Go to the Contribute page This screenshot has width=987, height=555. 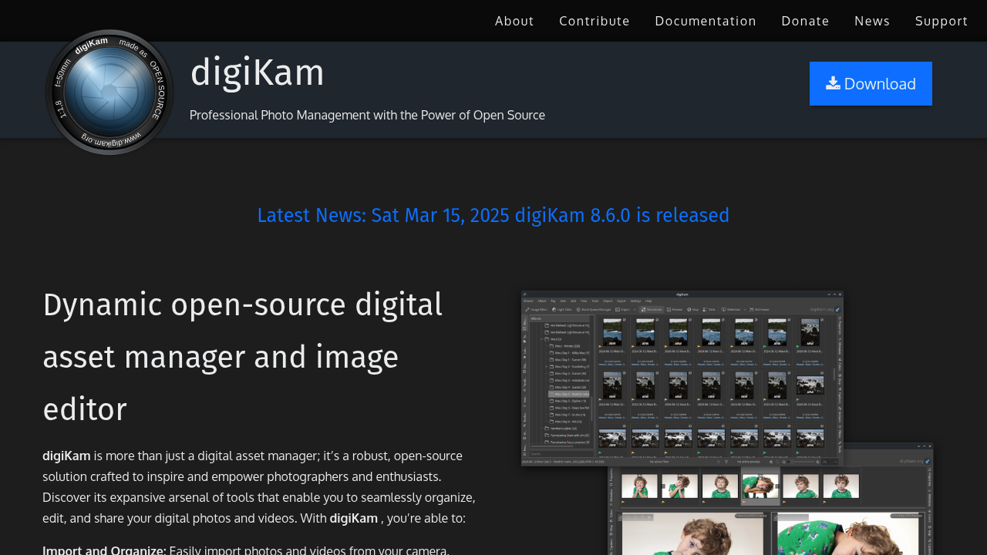click(595, 21)
